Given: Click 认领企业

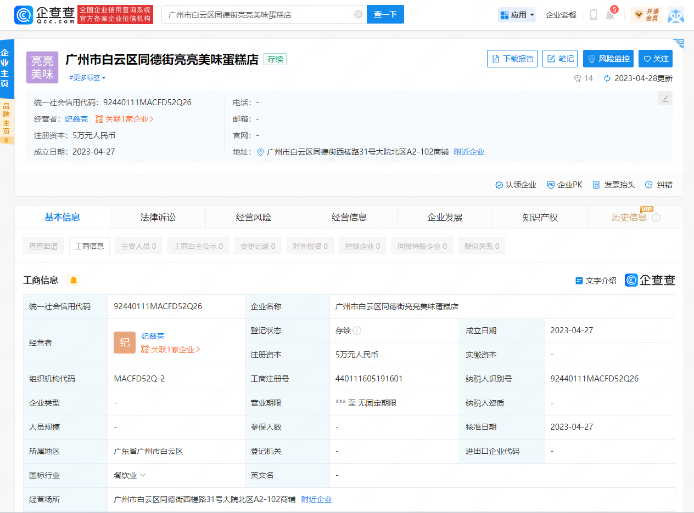Looking at the screenshot, I should coord(516,185).
